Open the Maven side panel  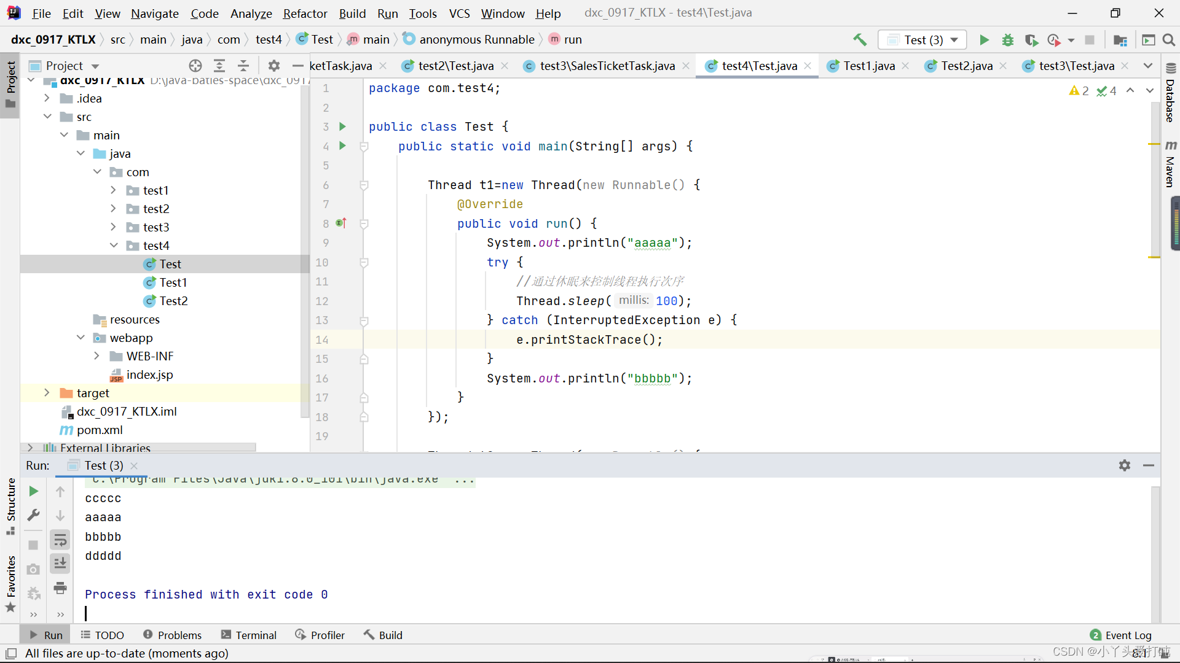[x=1171, y=163]
